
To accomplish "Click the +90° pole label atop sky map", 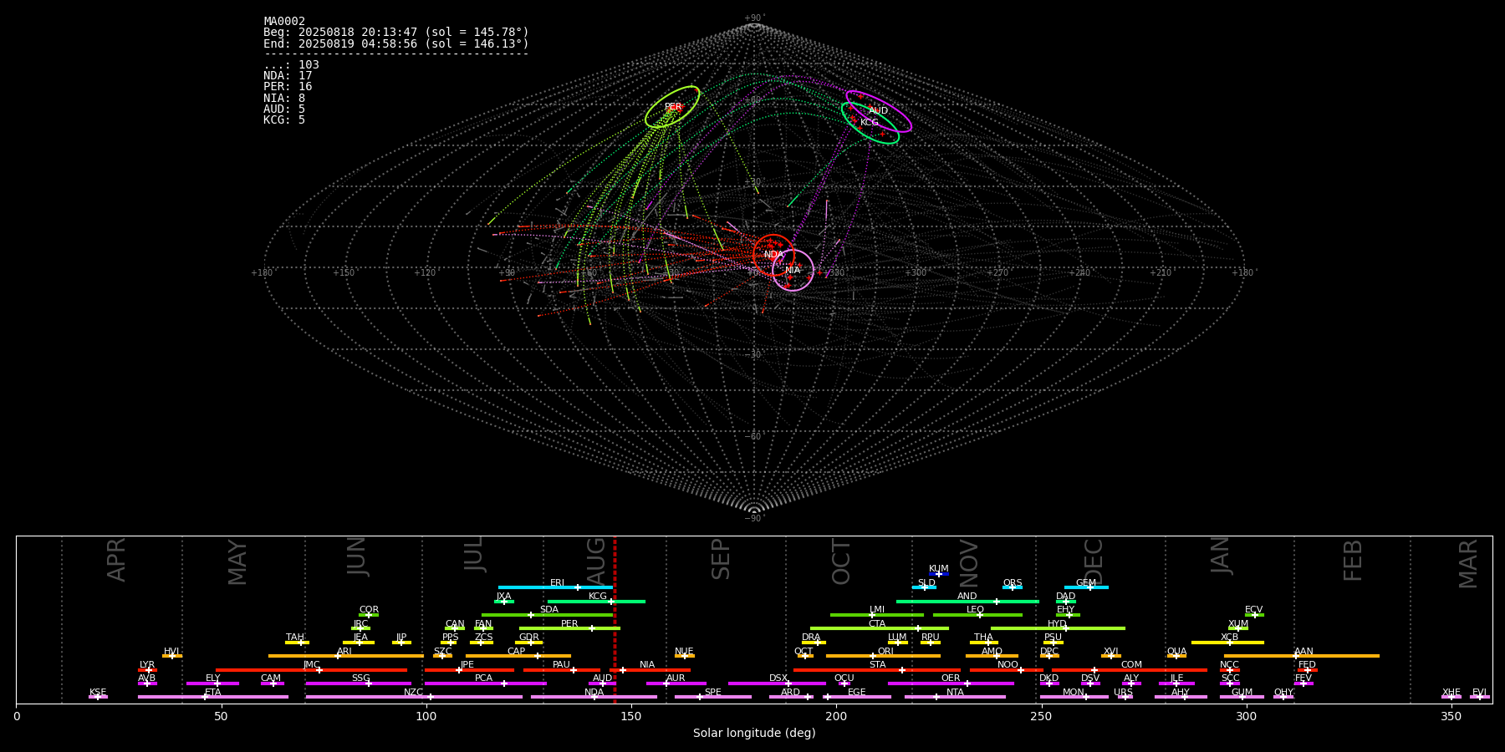I will point(754,18).
